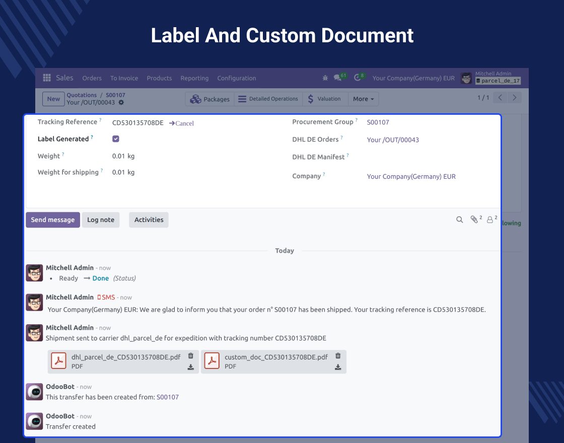The width and height of the screenshot is (564, 443).
Task: Click tooltip question mark beside DHL DE Manifest
Action: click(x=348, y=156)
